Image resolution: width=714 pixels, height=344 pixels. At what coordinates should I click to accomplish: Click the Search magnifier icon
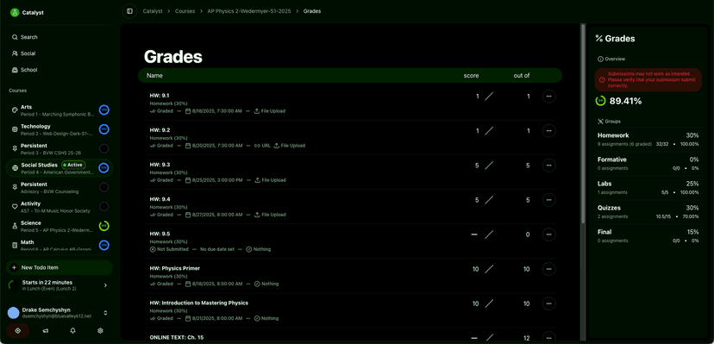pos(15,37)
